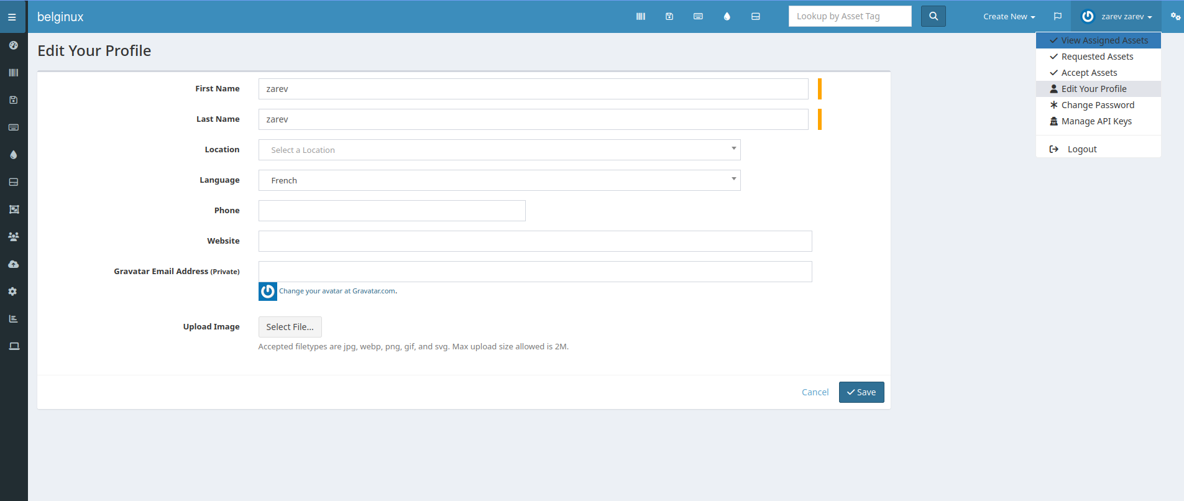Open Assets barcode icon in sidebar

14,73
